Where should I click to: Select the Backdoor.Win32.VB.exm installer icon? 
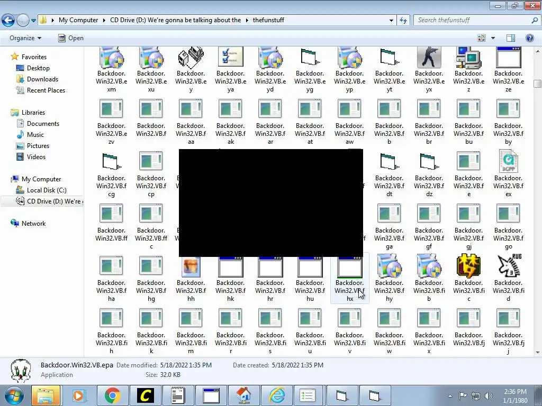[x=111, y=57]
